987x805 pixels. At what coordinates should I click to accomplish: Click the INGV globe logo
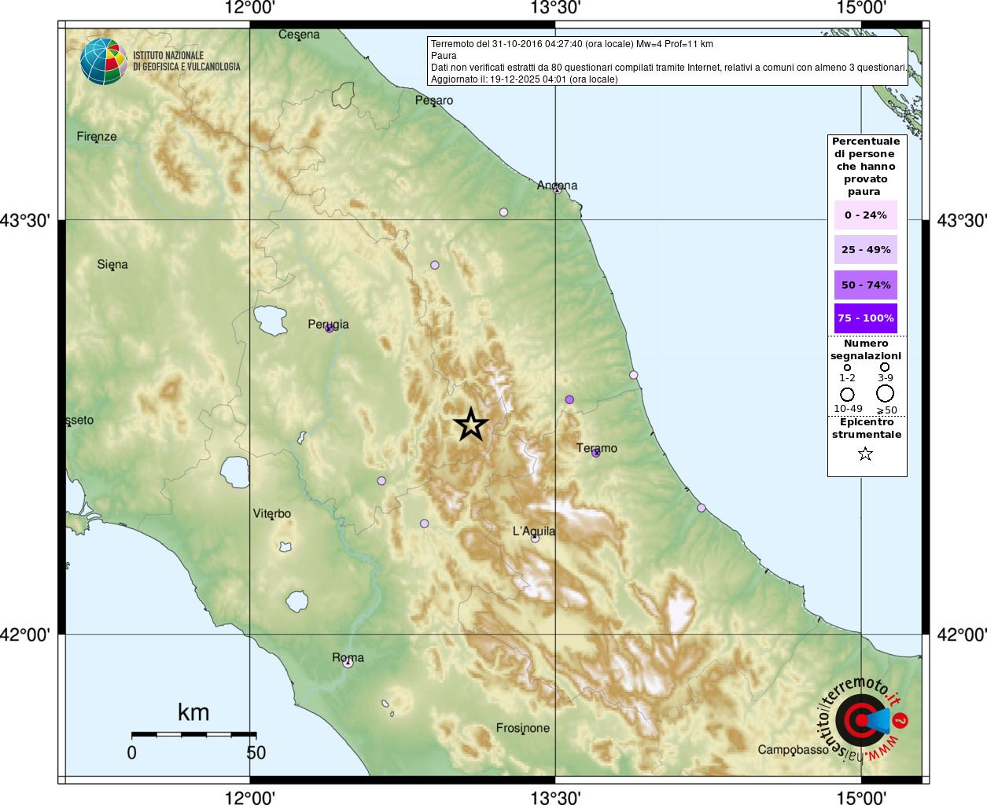point(103,61)
